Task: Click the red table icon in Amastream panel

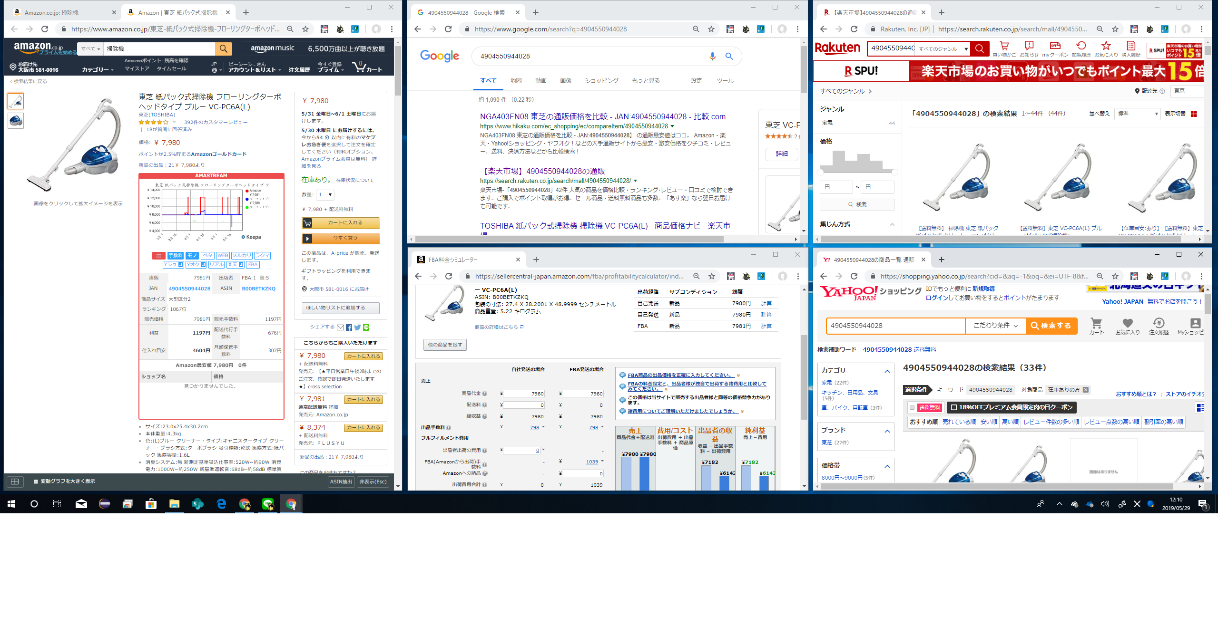Action: coord(158,256)
